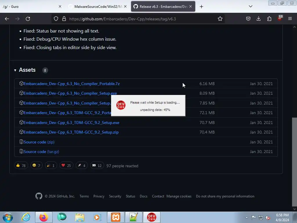
Task: Download Embarcadero_Dev-Cpp_6.3_No_Compiler_Setup.exe
Action: (70, 93)
